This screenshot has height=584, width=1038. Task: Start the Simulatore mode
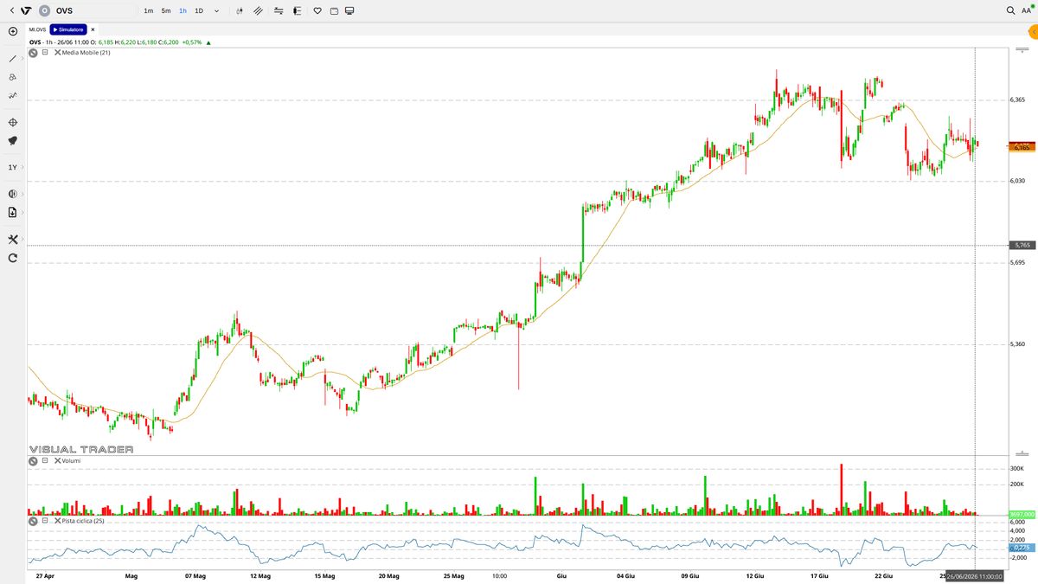[68, 29]
